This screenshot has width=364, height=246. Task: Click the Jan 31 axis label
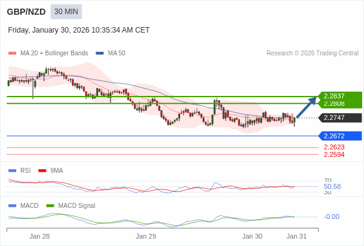(297, 236)
